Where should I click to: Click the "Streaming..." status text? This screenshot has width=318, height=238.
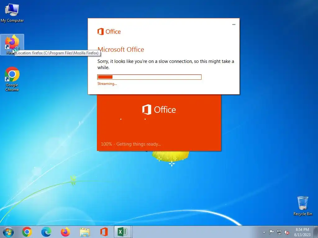[x=107, y=84]
